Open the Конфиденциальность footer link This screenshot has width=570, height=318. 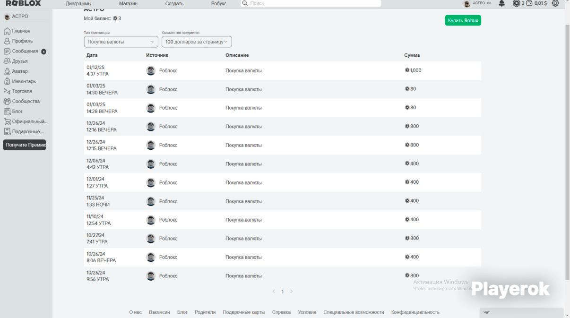click(x=415, y=312)
